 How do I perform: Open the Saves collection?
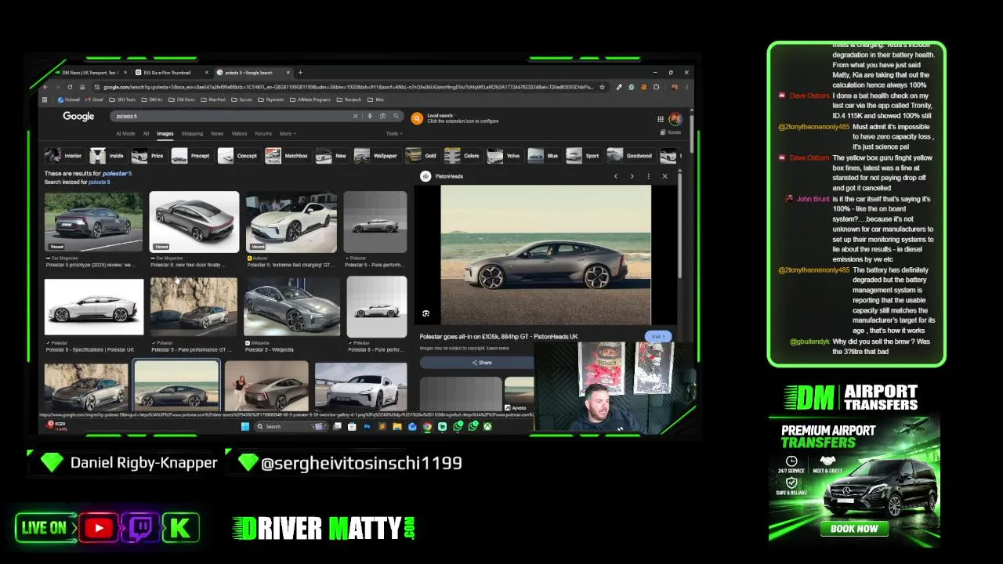point(671,132)
